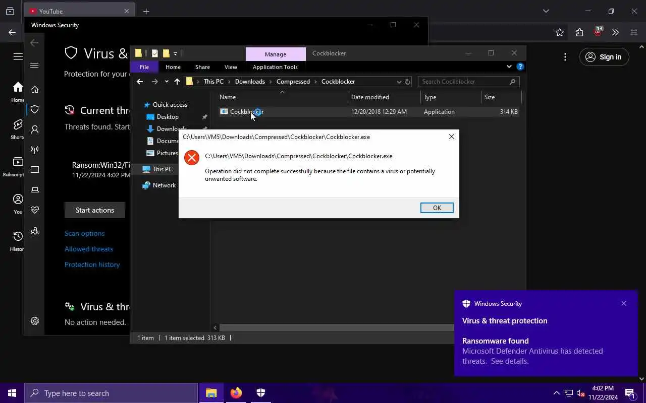Viewport: 646px width, 403px height.
Task: Expand the File Explorer ribbon chevron
Action: tap(509, 66)
